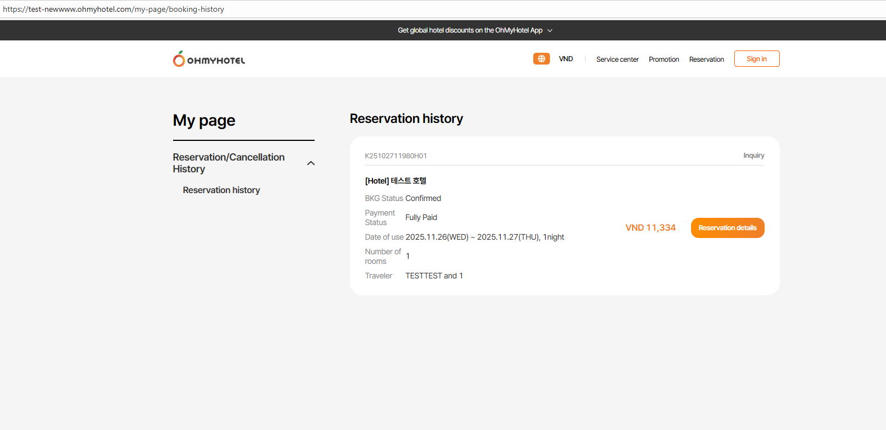Collapse the Reservation/Cancellation History chevron
Viewport: 886px width, 430px height.
click(x=311, y=163)
